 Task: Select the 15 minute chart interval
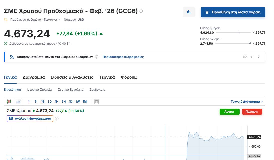pos(43,102)
